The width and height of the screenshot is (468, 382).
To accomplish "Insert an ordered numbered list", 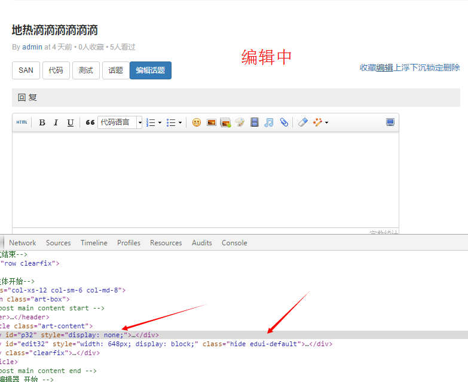I will 151,122.
